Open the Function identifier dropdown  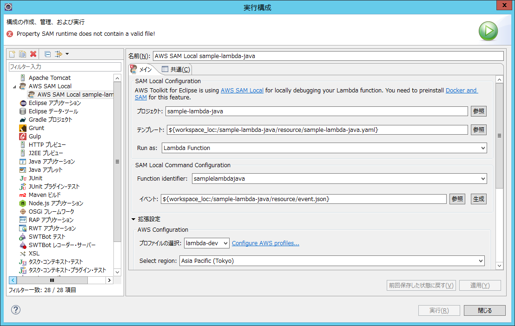point(483,179)
